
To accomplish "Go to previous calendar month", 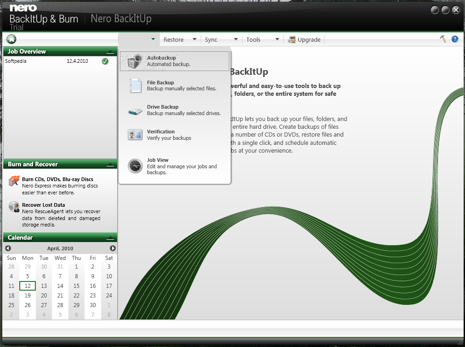I will click(x=8, y=248).
